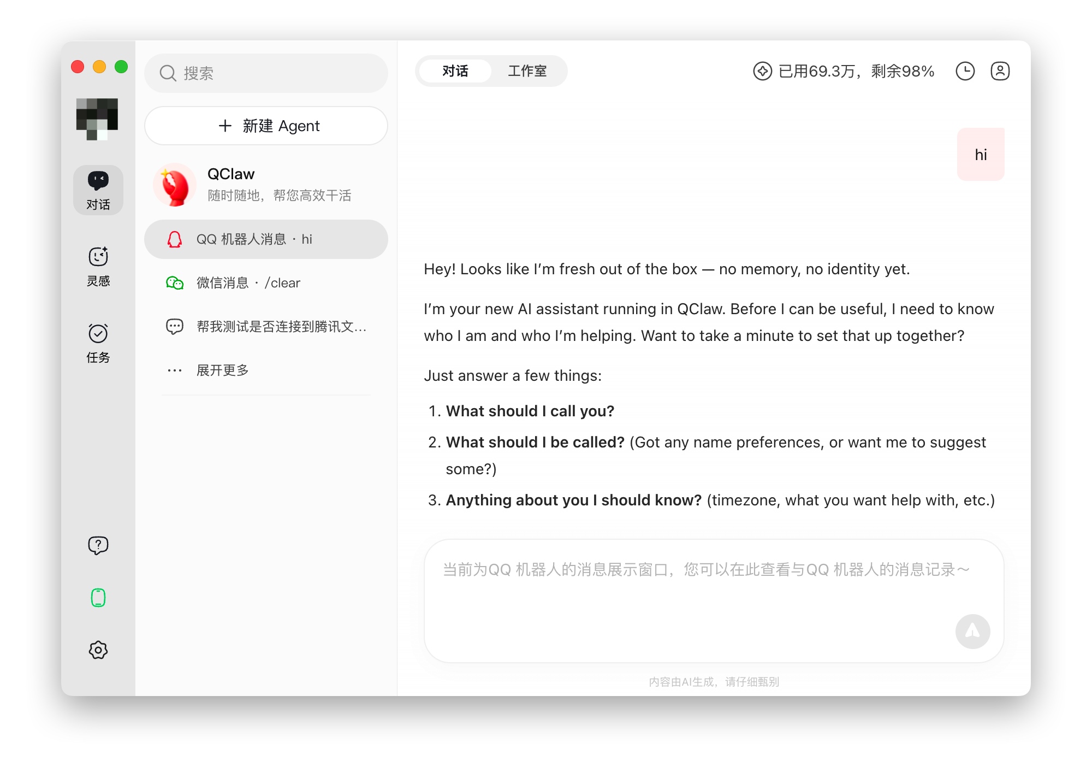The image size is (1092, 778).
Task: Click the pixelated user avatar thumbnail
Action: point(97,119)
